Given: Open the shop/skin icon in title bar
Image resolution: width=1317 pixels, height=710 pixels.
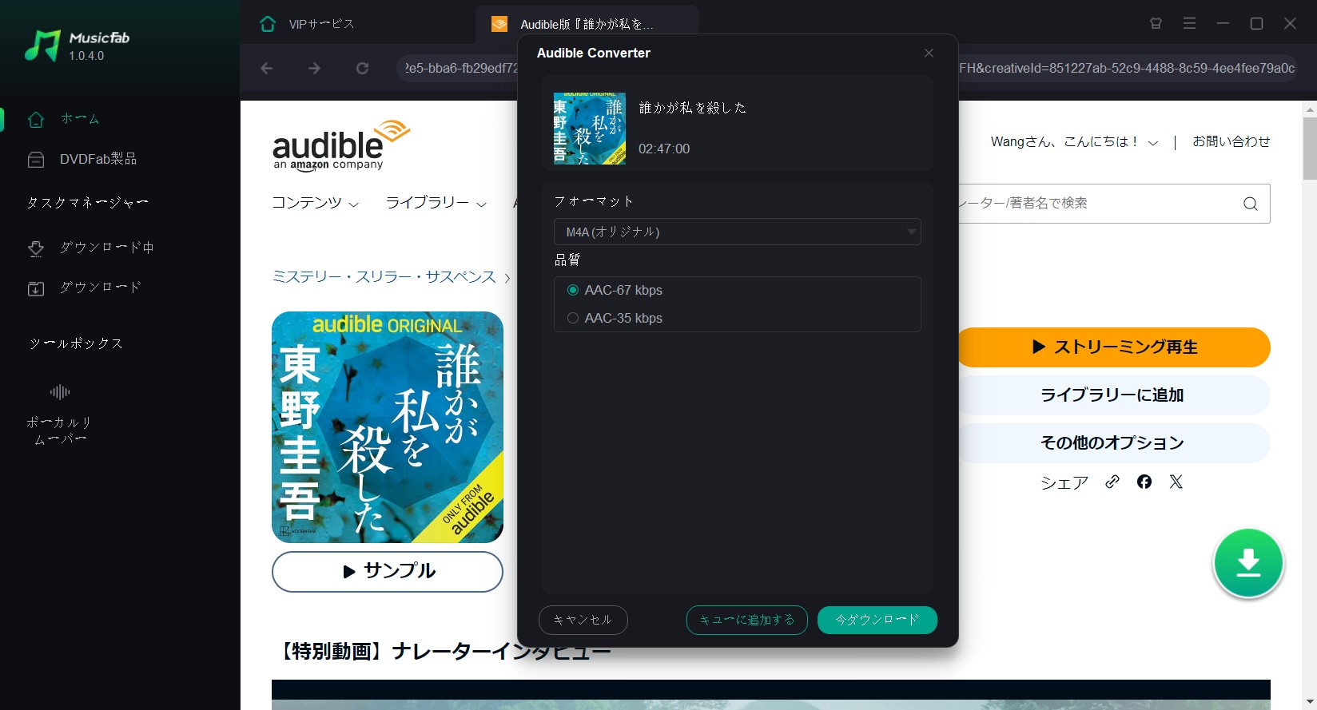Looking at the screenshot, I should point(1156,24).
